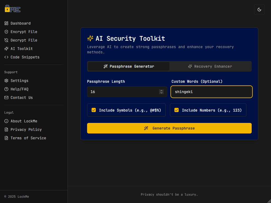
Task: Click the window resize grip corner
Action: coord(269,201)
